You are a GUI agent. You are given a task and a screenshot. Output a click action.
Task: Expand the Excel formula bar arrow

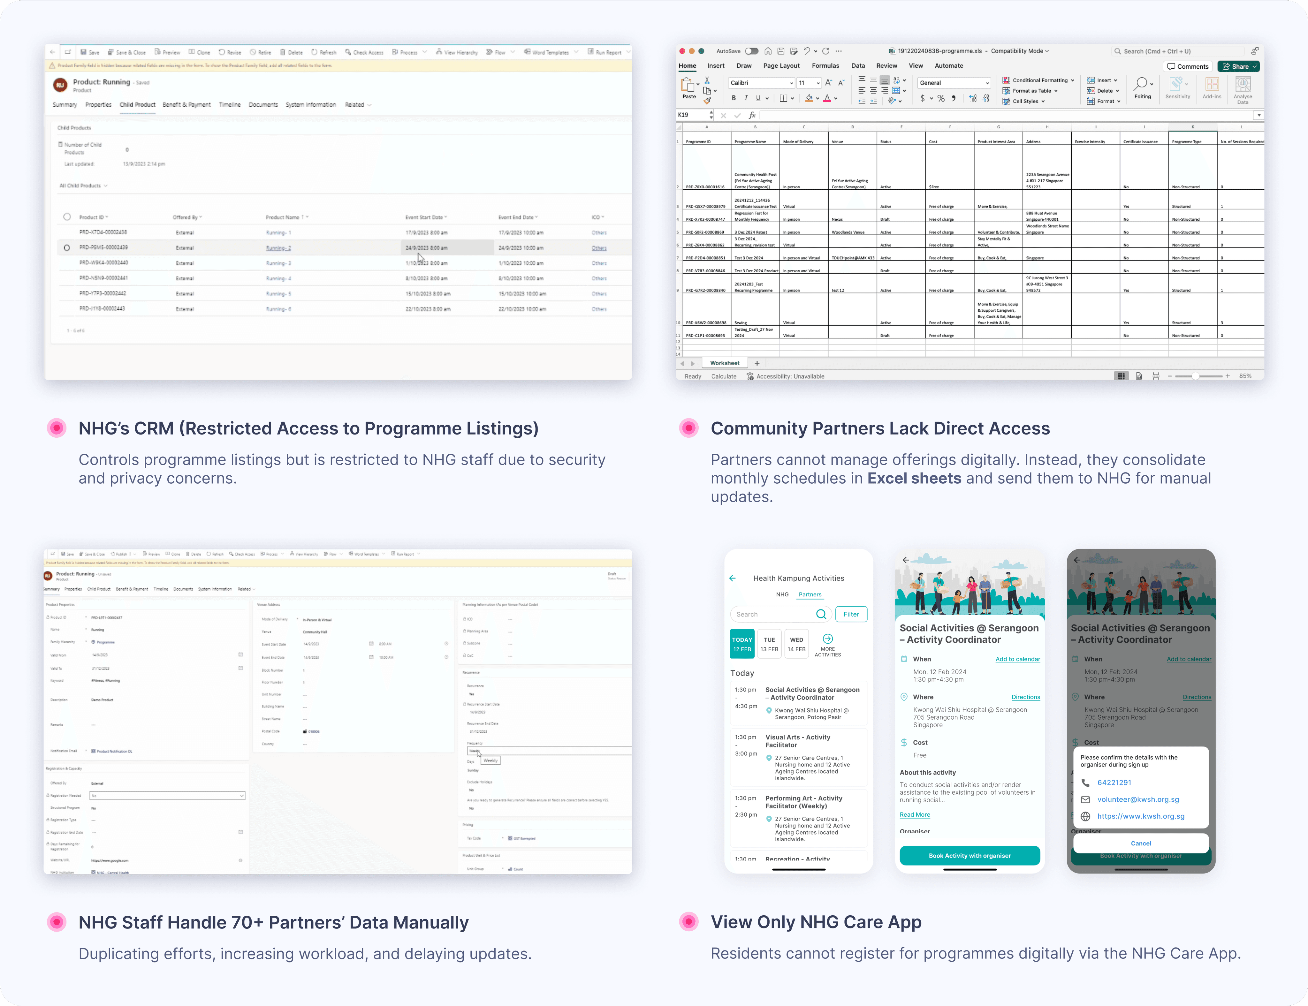(1259, 115)
